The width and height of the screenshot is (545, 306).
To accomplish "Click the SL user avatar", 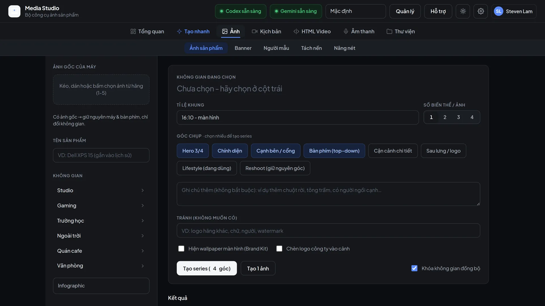I will [498, 11].
